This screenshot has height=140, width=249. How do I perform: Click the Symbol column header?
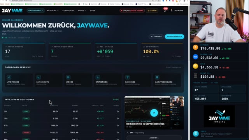pyautogui.click(x=8, y=105)
